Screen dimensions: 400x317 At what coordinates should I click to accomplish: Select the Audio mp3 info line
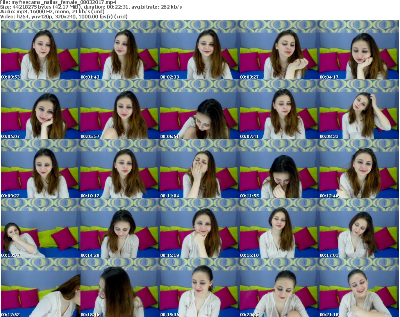click(52, 12)
